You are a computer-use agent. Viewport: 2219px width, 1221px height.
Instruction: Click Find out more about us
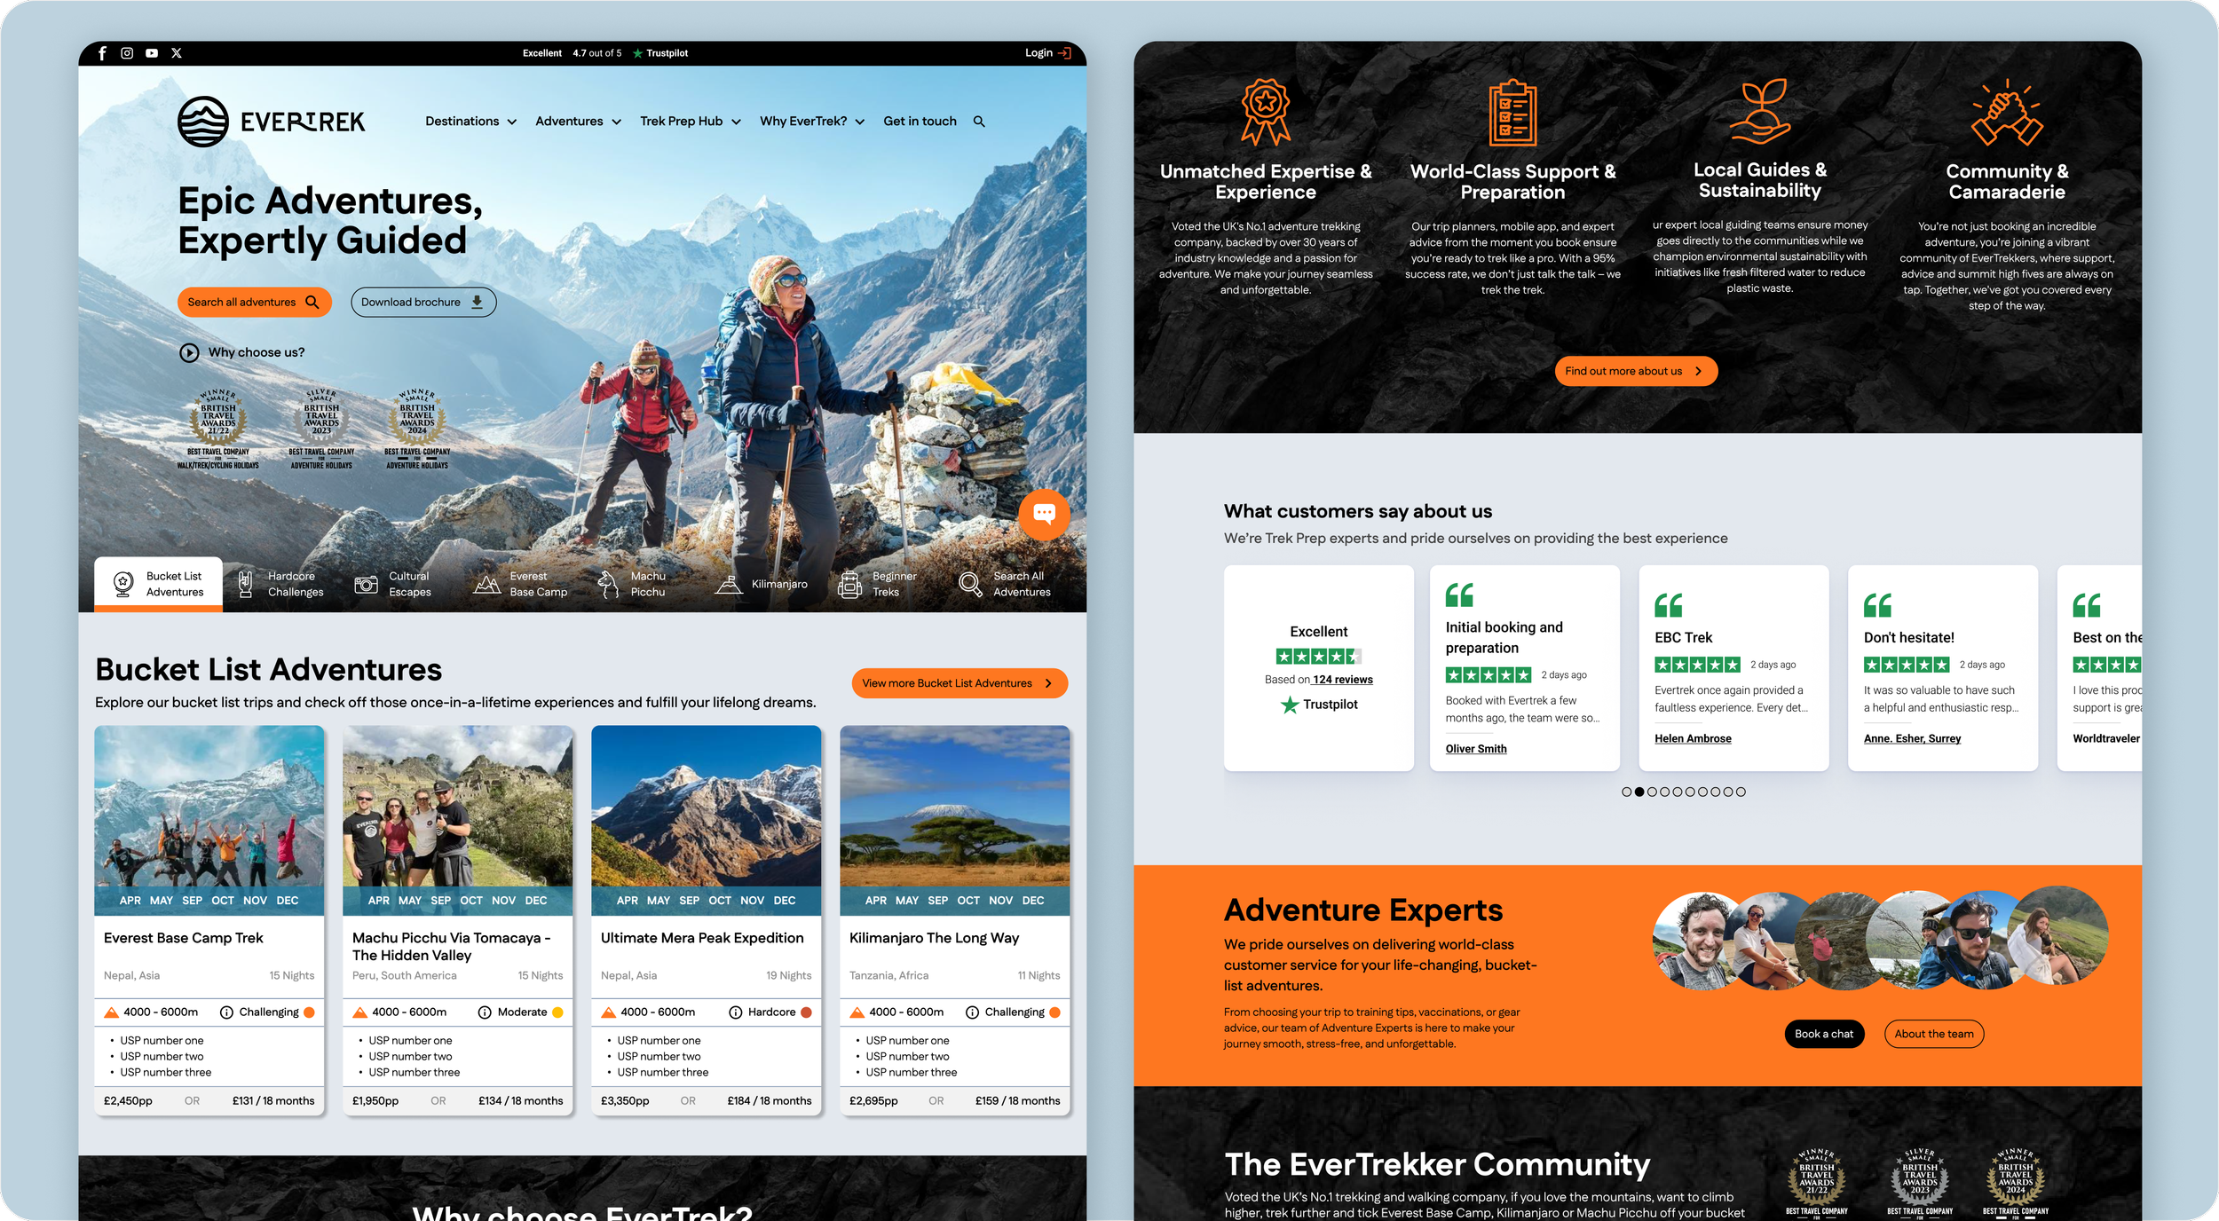[x=1635, y=371]
